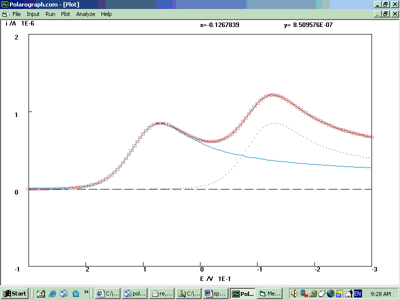
Task: Click the system clock showing 9:28 AM
Action: (x=380, y=293)
